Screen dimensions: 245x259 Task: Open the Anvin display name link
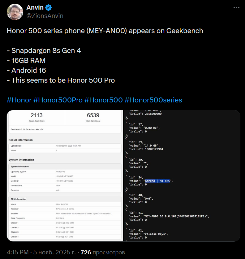pyautogui.click(x=35, y=7)
